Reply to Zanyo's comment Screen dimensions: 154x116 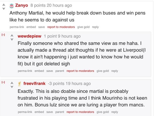(x=95, y=27)
